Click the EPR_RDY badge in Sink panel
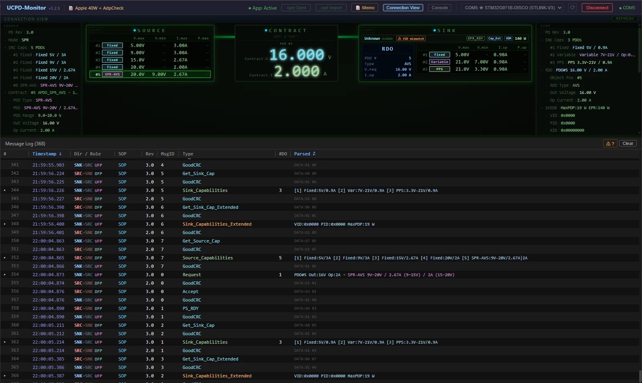The height and width of the screenshot is (383, 642). coord(475,39)
